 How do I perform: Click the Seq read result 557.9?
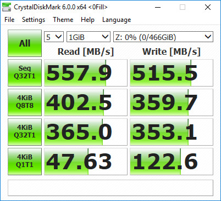86,73
